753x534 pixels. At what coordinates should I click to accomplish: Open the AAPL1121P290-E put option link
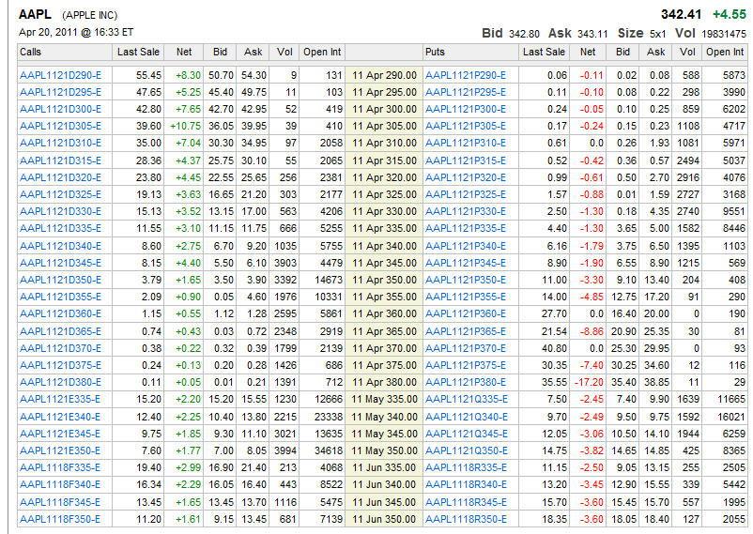click(x=466, y=74)
